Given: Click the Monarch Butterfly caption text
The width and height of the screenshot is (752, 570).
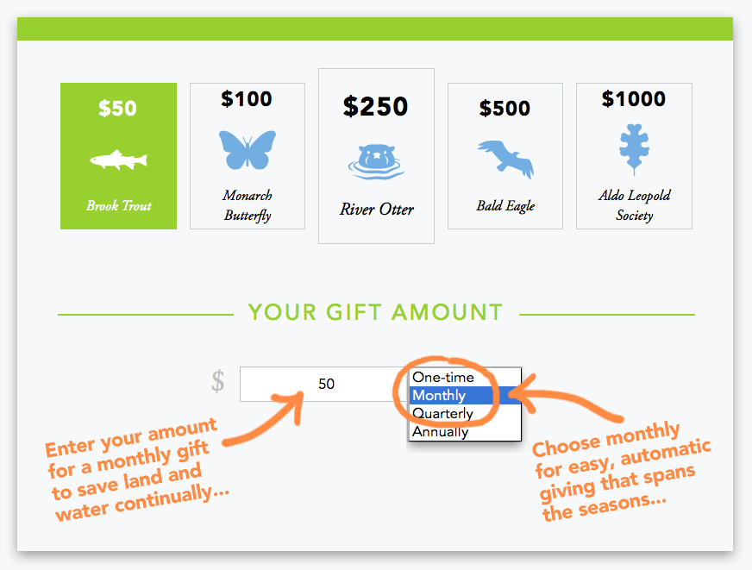Looking at the screenshot, I should [x=248, y=205].
